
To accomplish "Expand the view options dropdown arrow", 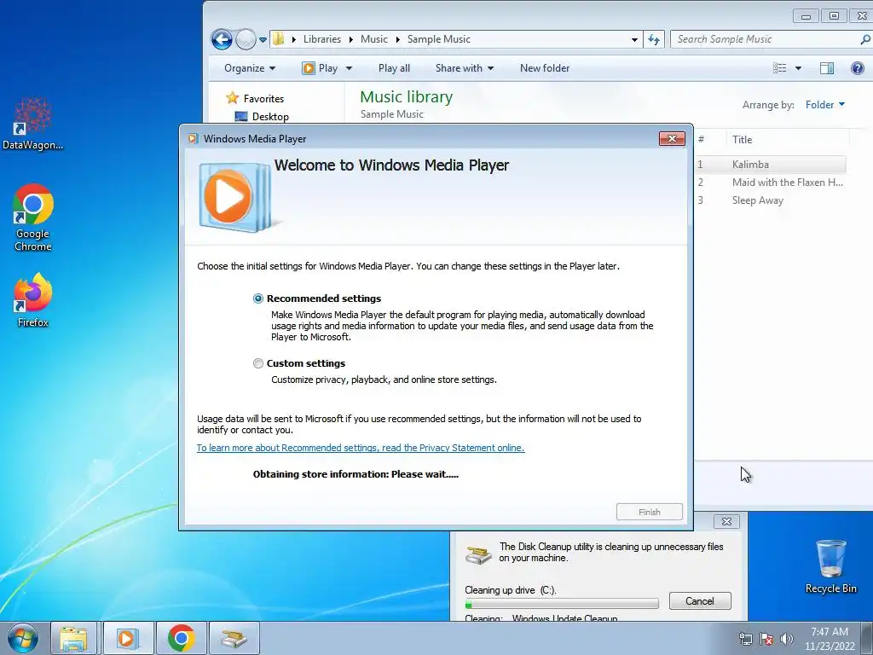I will 798,68.
